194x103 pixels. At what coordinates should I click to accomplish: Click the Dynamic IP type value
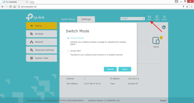tap(133, 84)
